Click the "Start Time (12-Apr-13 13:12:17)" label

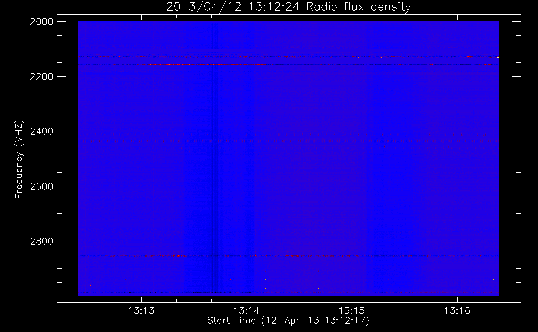(288, 321)
